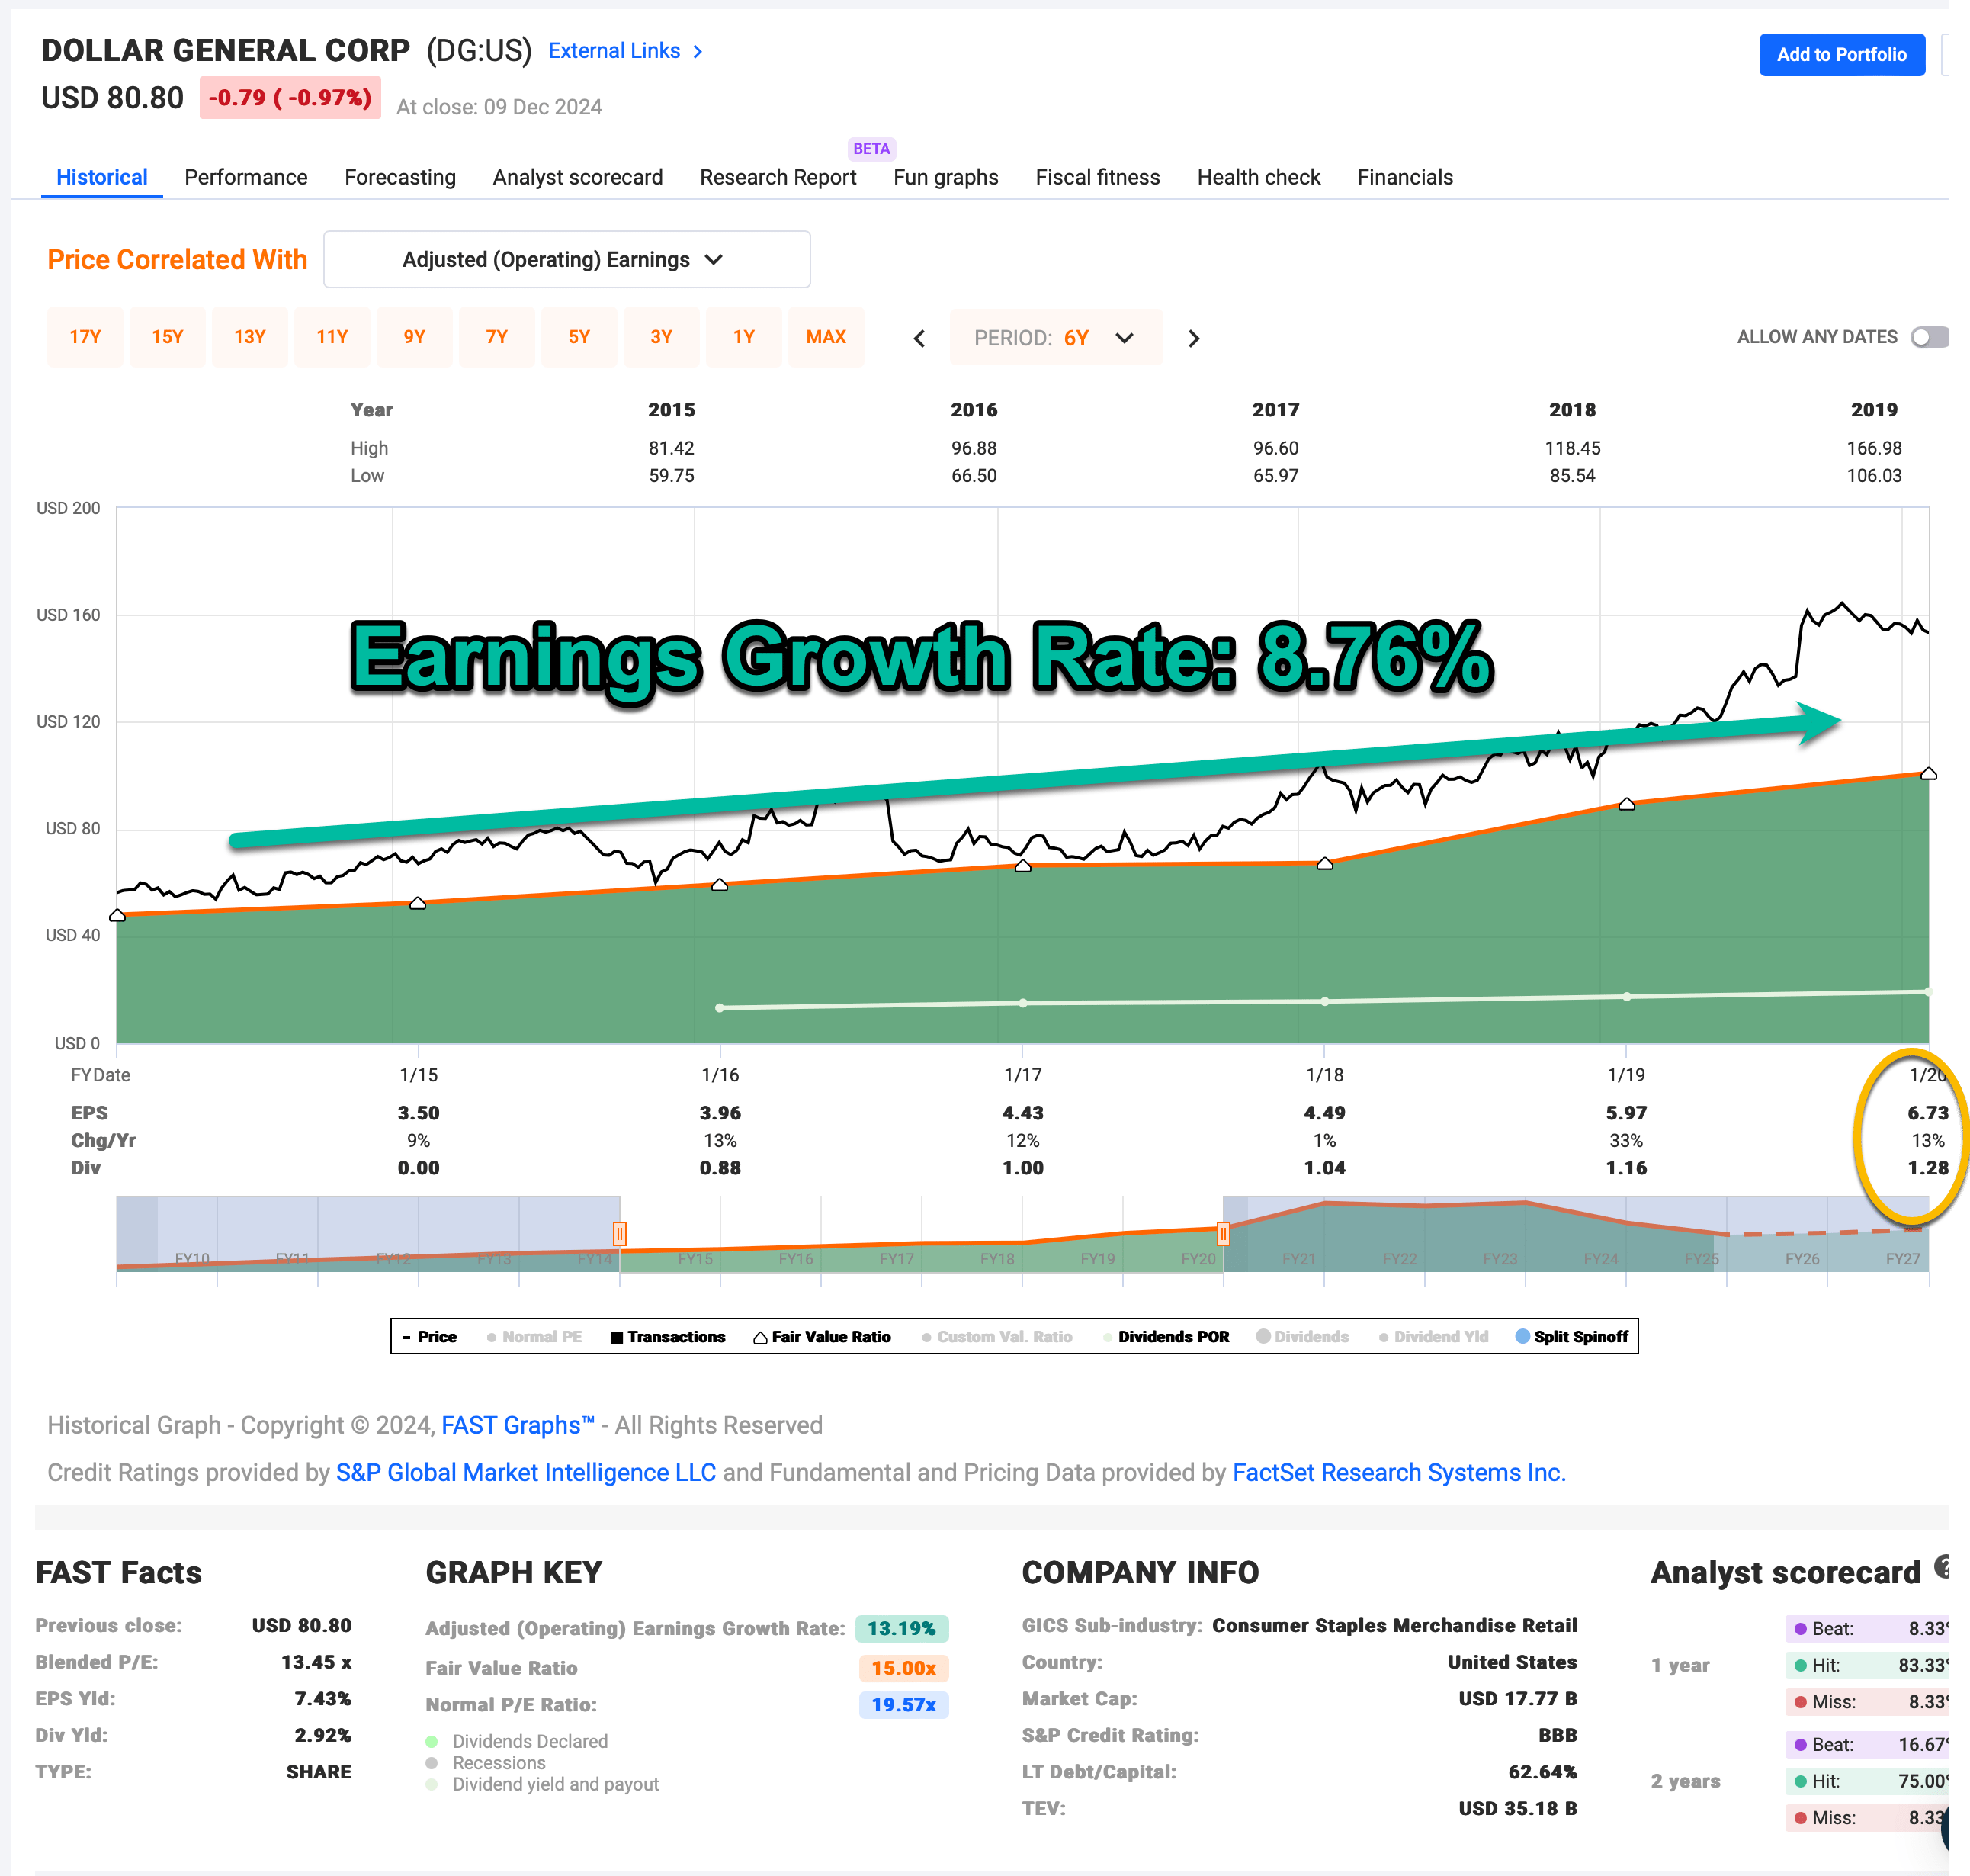Click the next period right arrow
Image resolution: width=1970 pixels, height=1876 pixels.
point(1193,339)
